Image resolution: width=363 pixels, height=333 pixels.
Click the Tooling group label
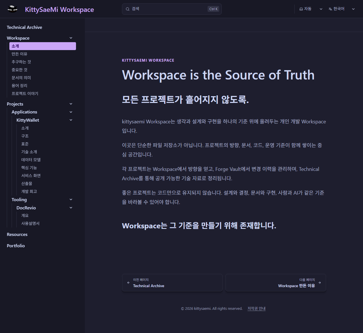click(x=19, y=200)
